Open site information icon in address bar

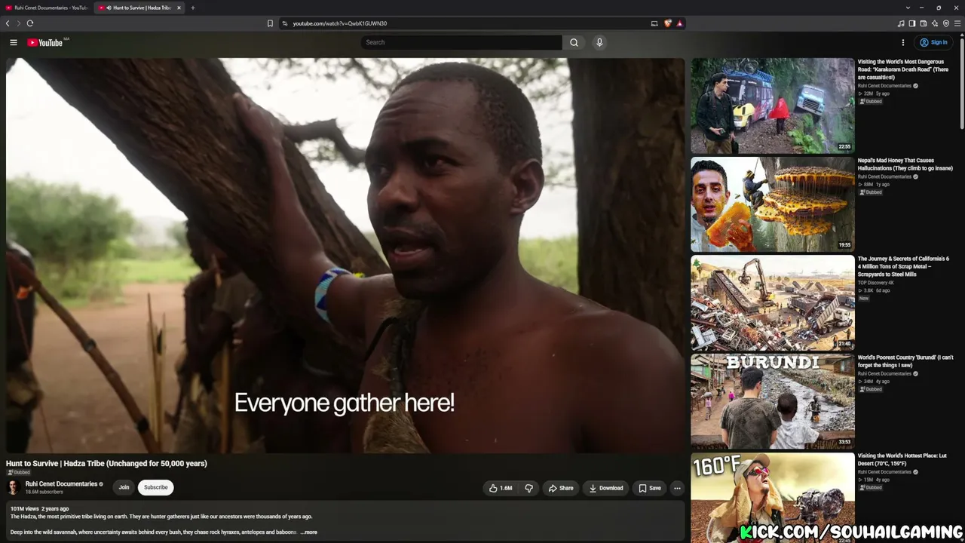pos(285,23)
